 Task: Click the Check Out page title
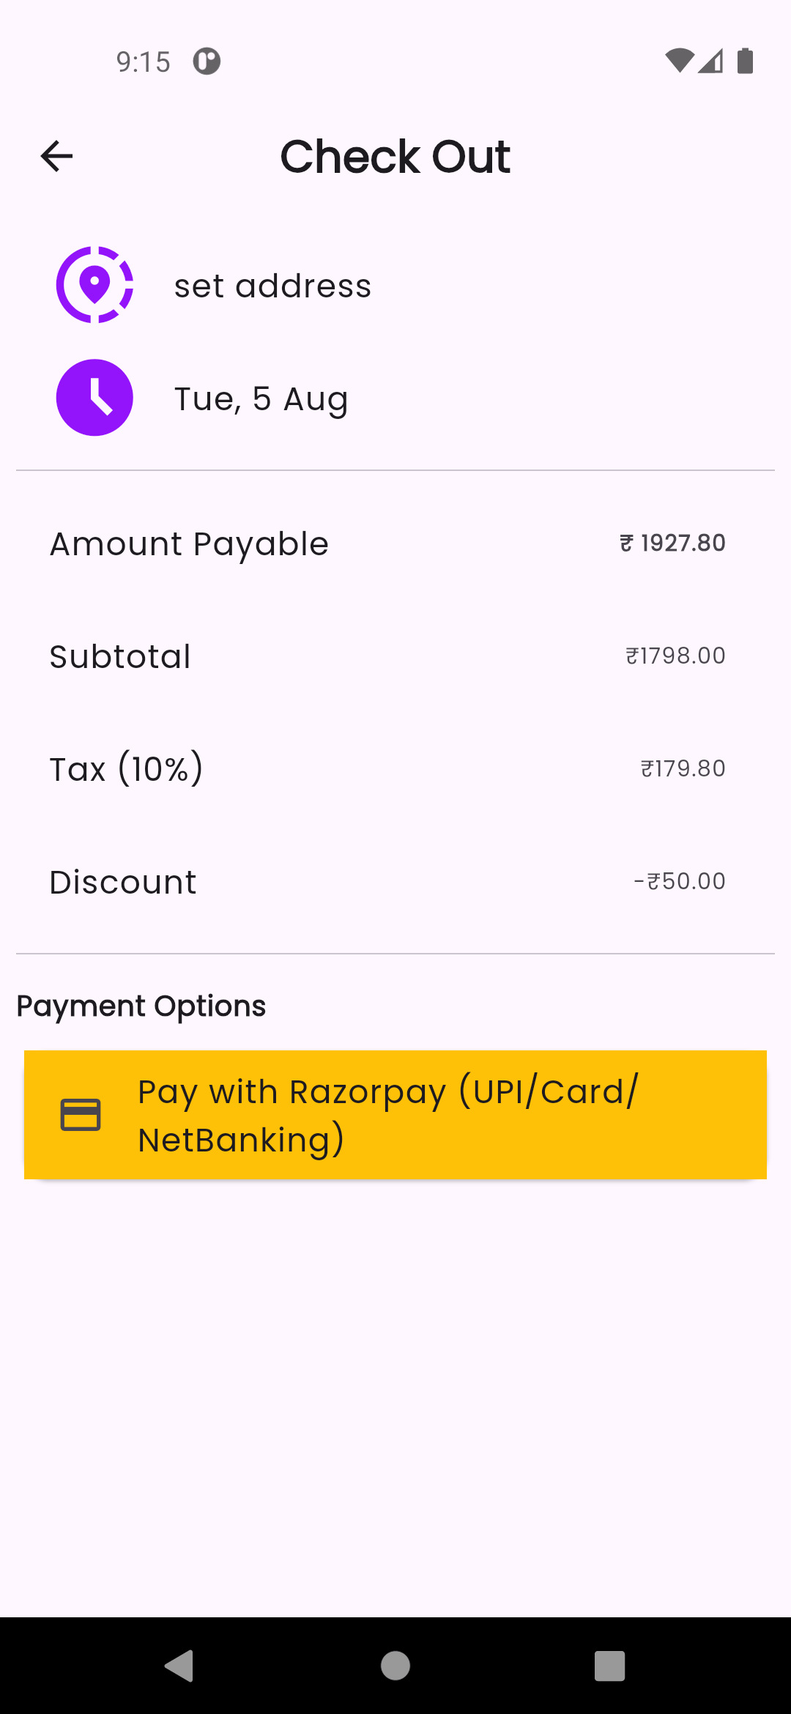pos(395,157)
